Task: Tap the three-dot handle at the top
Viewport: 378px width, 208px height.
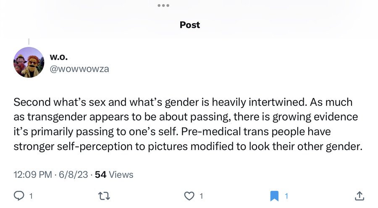Action: pyautogui.click(x=163, y=5)
